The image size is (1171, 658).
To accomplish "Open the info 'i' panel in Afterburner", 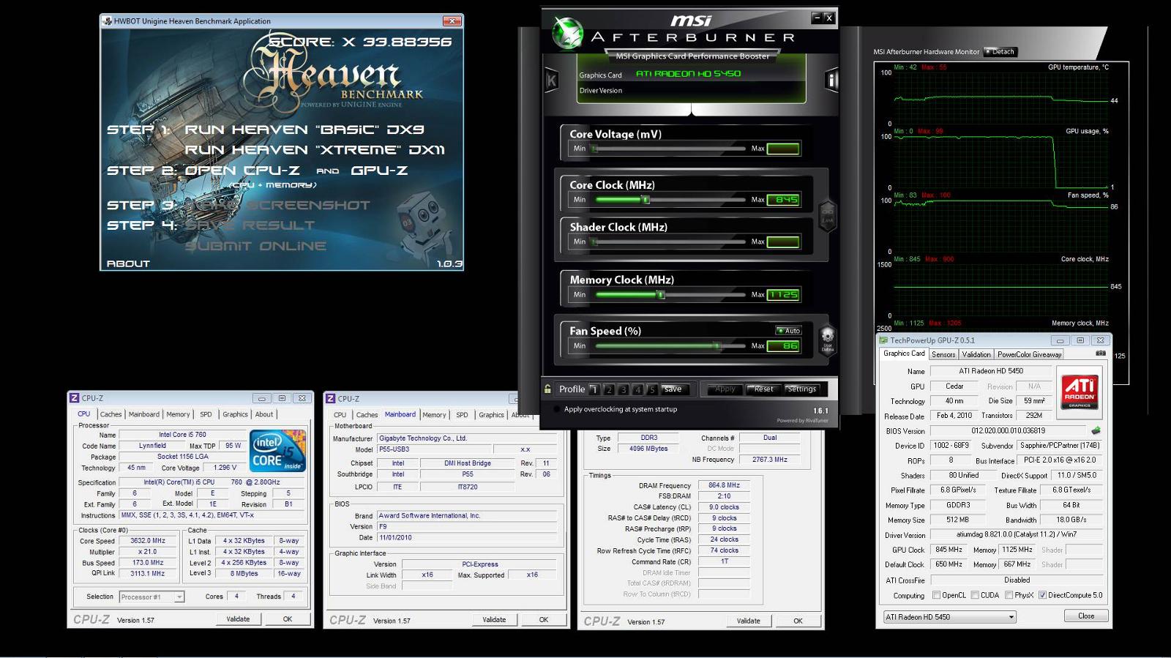I will (831, 81).
